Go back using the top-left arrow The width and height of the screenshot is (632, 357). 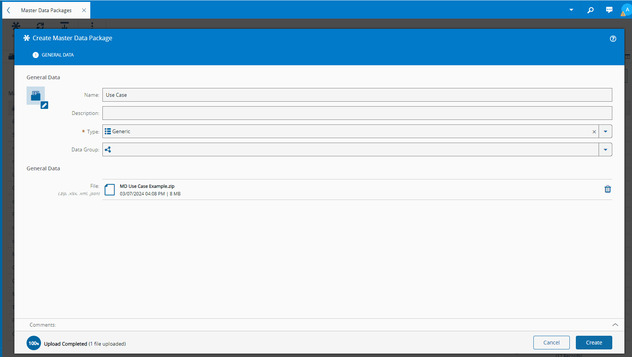[8, 10]
